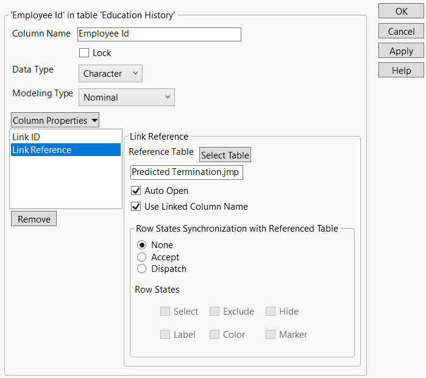This screenshot has height=378, width=426.
Task: Select Accept synchronization option
Action: click(x=142, y=257)
